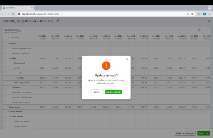This screenshot has width=213, height=138.
Task: Bookmark this page with the star icon
Action: [x=192, y=14]
